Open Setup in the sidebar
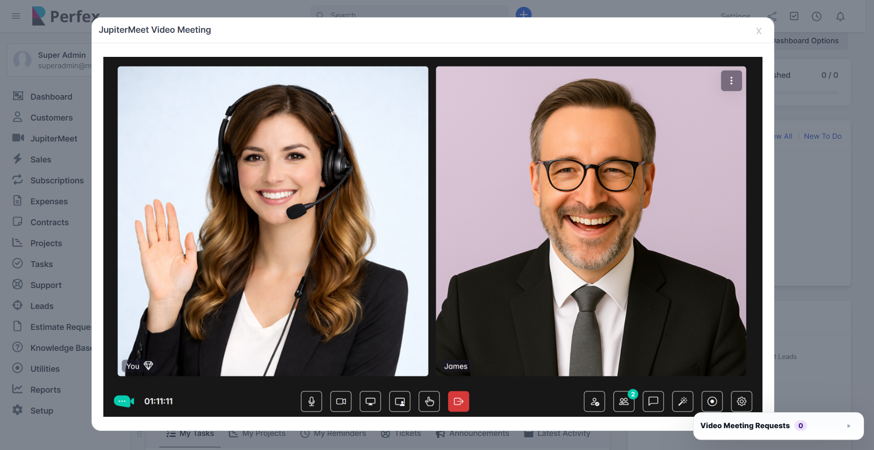The height and width of the screenshot is (450, 874). click(x=42, y=410)
